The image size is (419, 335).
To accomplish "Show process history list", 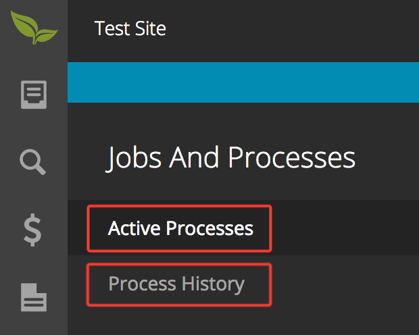I will tap(179, 284).
